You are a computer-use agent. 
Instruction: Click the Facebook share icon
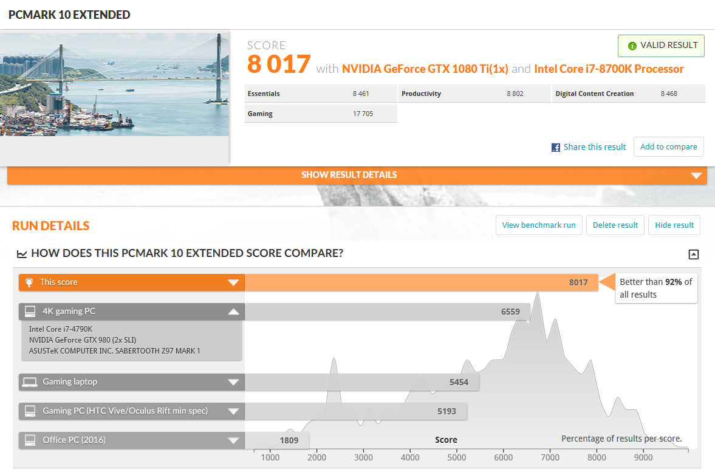[555, 147]
